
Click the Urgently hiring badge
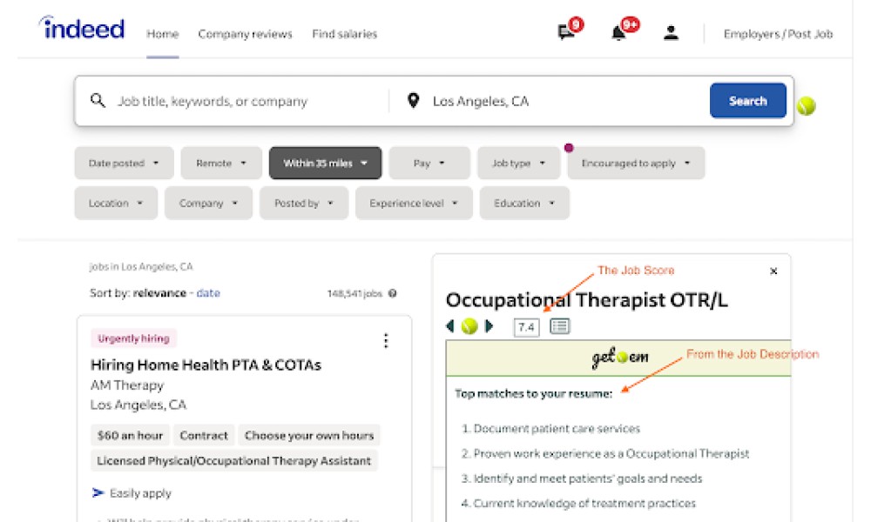pos(133,338)
